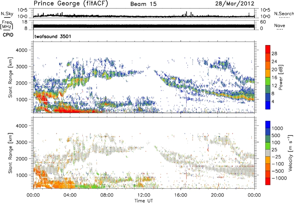Select the 'N.Sky' legend label
This screenshot has height=203, width=294.
coord(7,14)
